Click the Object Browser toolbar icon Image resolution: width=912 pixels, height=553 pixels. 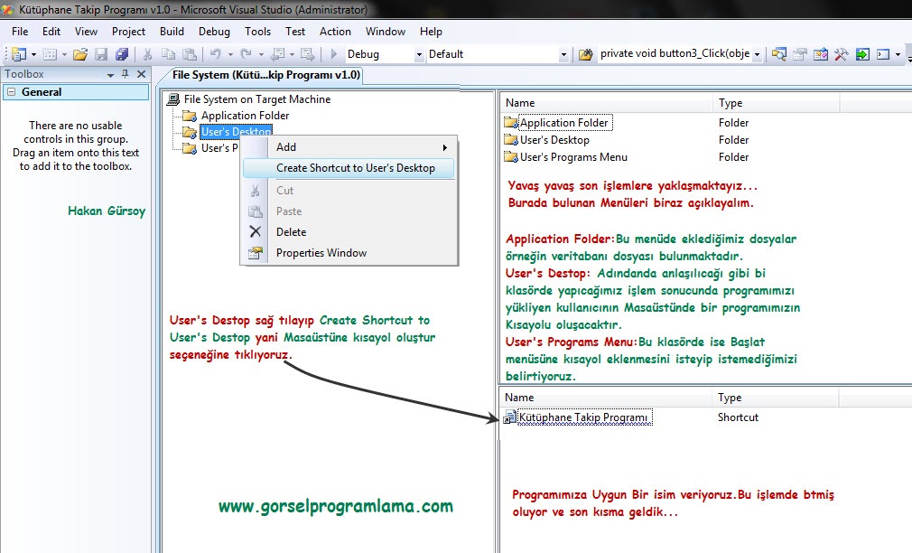pyautogui.click(x=821, y=54)
